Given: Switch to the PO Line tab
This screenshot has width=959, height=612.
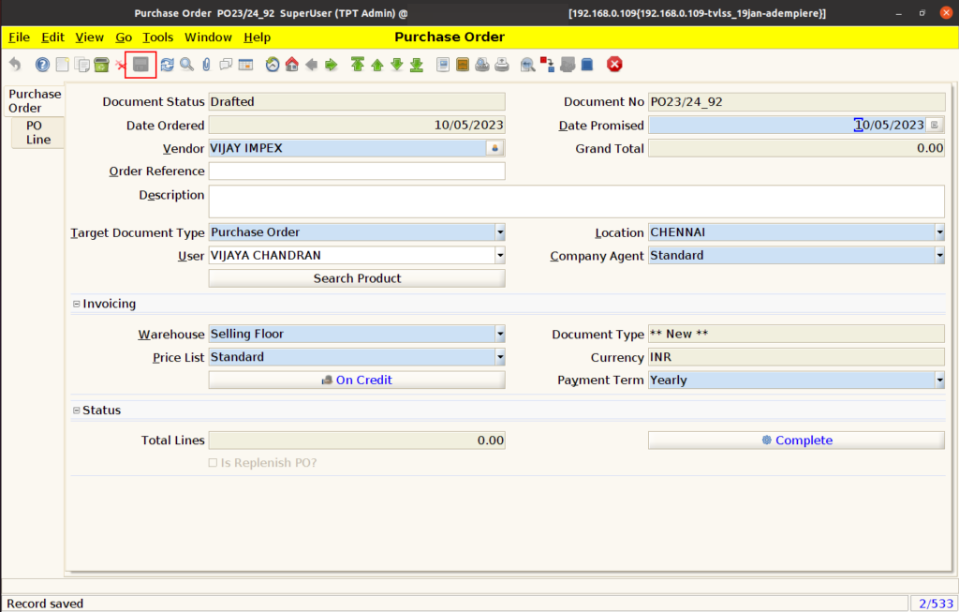Looking at the screenshot, I should 37,132.
